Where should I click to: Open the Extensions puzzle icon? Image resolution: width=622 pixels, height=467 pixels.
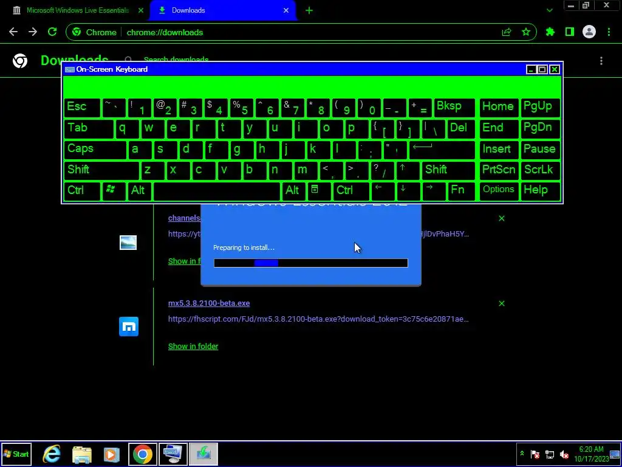point(550,32)
